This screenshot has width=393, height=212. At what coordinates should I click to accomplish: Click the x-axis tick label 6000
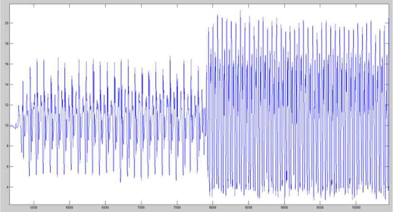pyautogui.click(x=69, y=208)
